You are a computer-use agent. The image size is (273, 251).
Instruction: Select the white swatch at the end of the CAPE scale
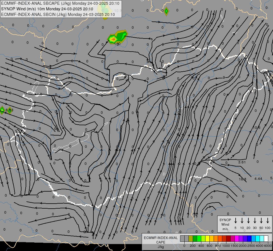tap(266, 238)
